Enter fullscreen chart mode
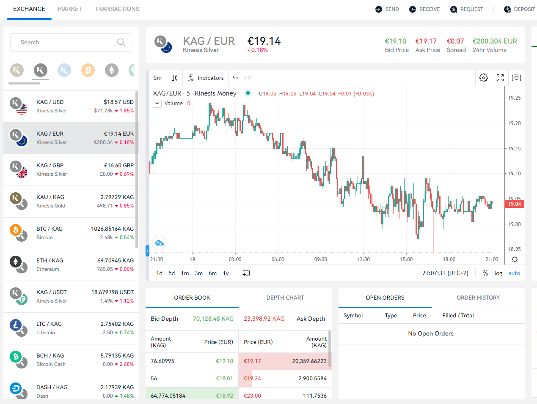This screenshot has width=537, height=404. [500, 78]
